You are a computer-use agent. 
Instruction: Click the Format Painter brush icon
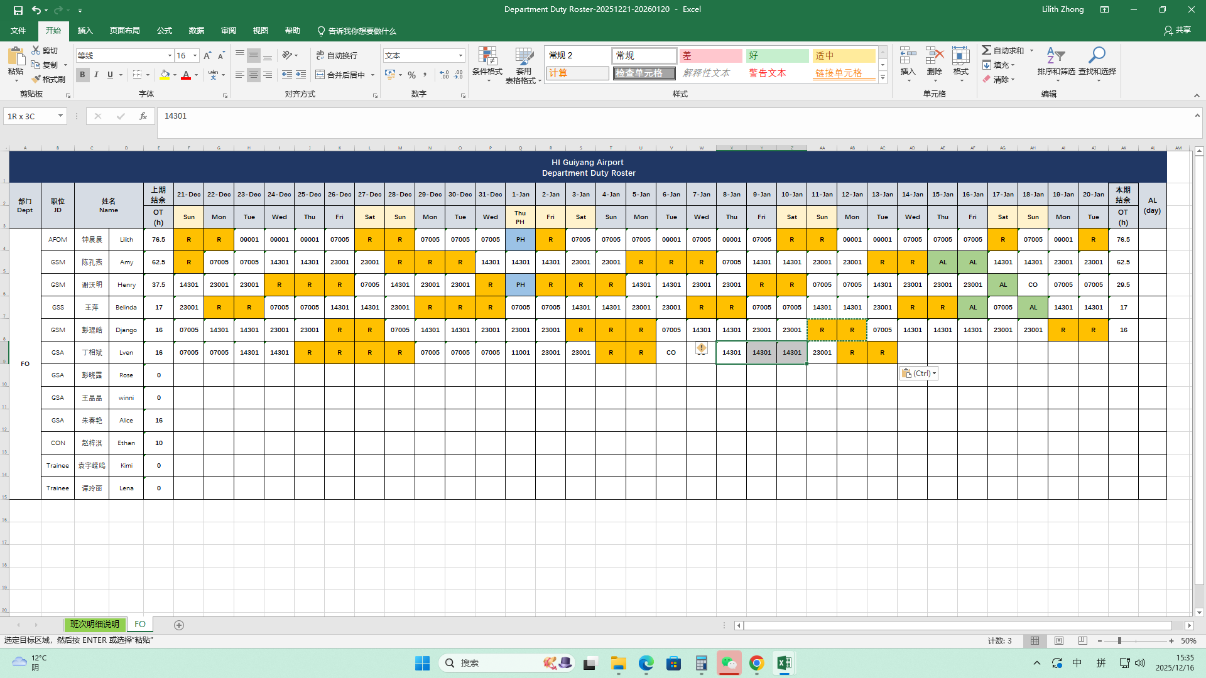[36, 79]
